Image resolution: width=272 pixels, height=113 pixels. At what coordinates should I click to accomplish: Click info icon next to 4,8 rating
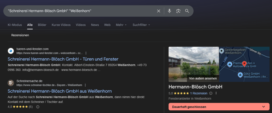[x=38, y=107]
